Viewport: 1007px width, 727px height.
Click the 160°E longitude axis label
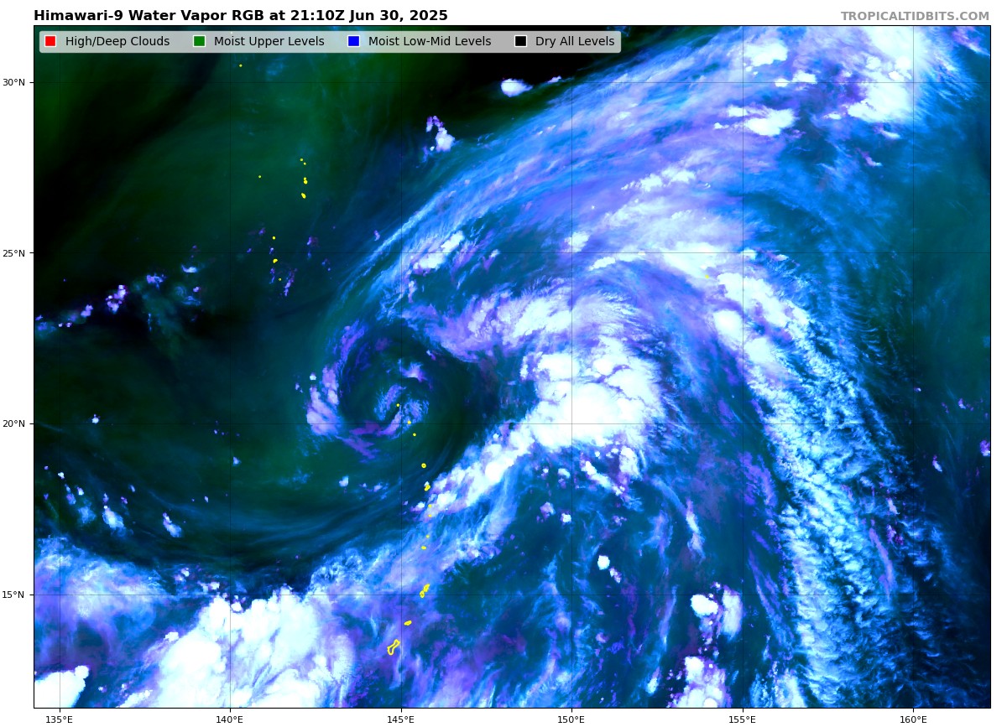coord(913,719)
